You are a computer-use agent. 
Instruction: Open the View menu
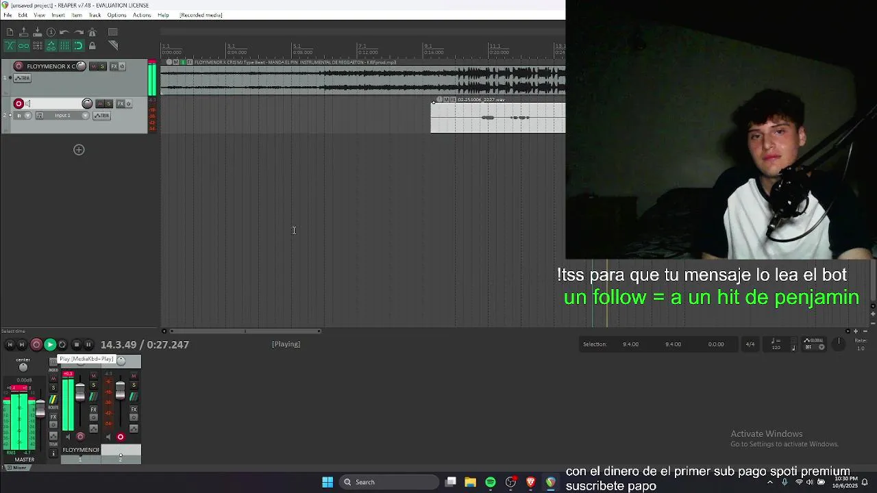coord(40,15)
